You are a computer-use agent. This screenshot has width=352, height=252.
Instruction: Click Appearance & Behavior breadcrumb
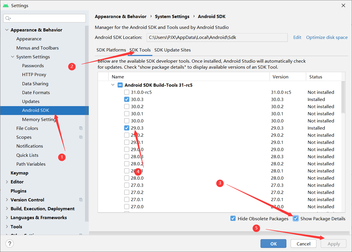(121, 17)
